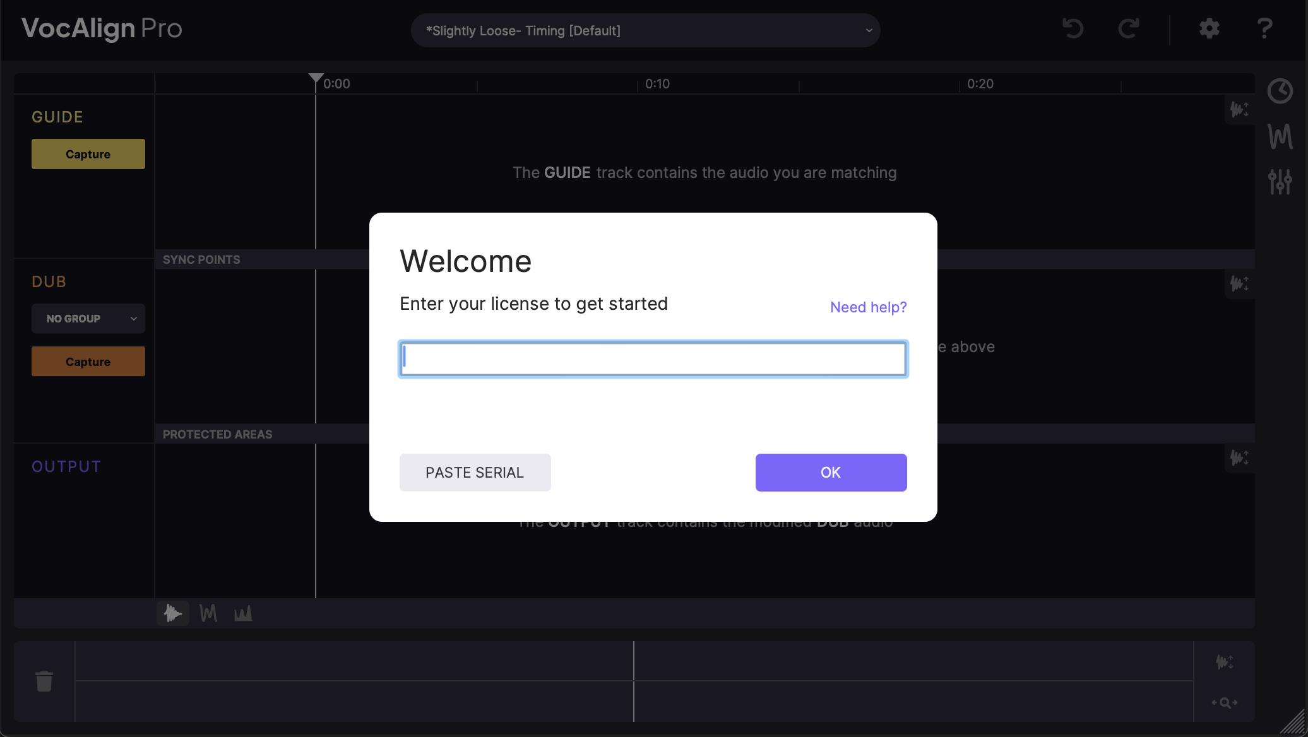Open the NO GROUP dropdown under DUB
This screenshot has height=737, width=1308.
click(x=88, y=319)
